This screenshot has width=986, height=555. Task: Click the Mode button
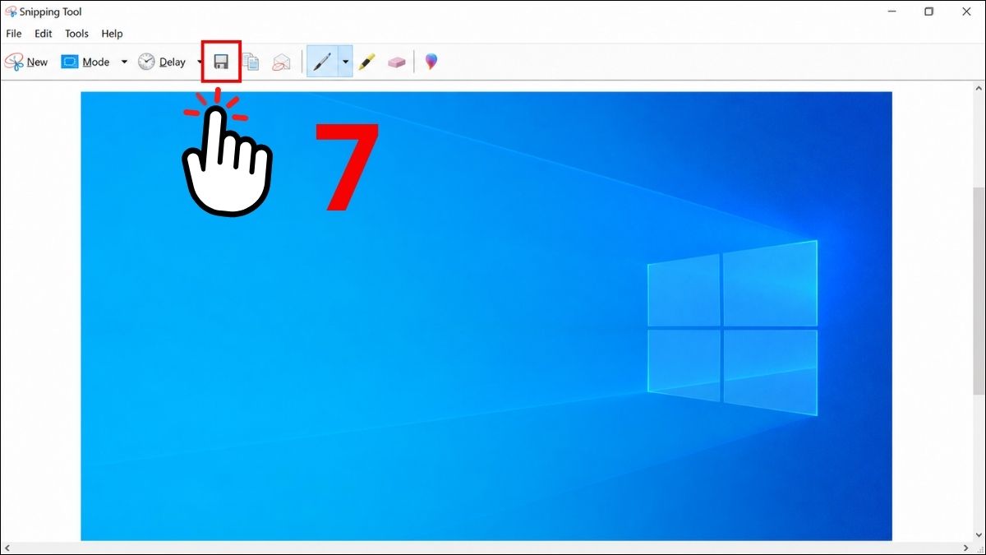[85, 62]
